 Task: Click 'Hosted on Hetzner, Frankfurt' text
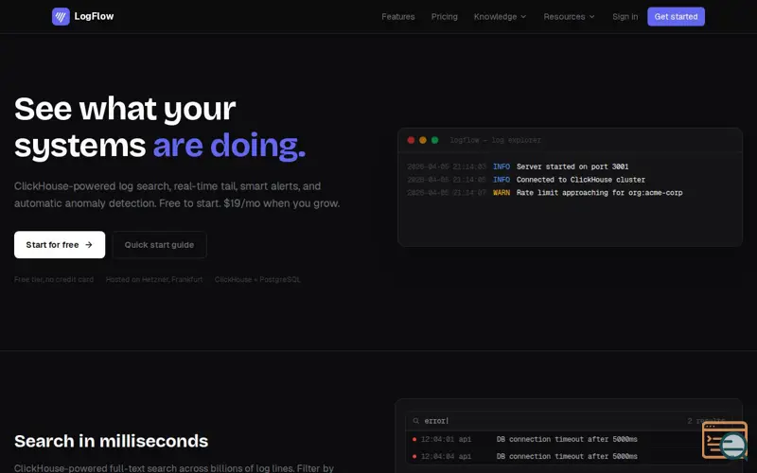(x=154, y=279)
